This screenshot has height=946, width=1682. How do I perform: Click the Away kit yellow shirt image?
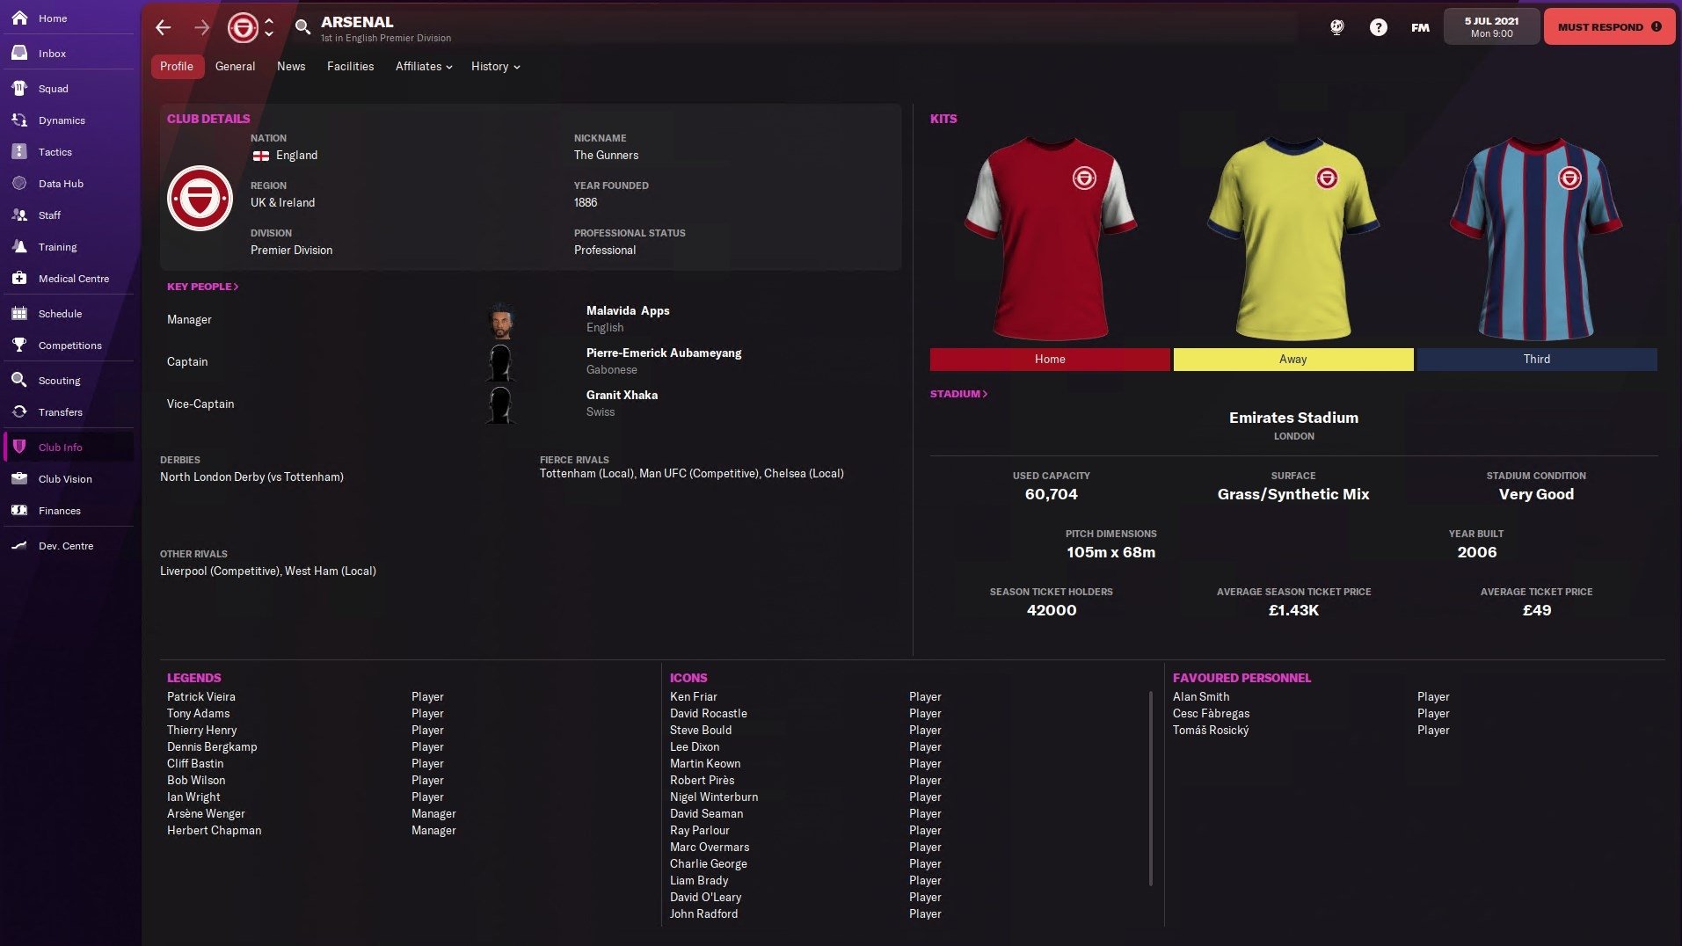tap(1293, 237)
